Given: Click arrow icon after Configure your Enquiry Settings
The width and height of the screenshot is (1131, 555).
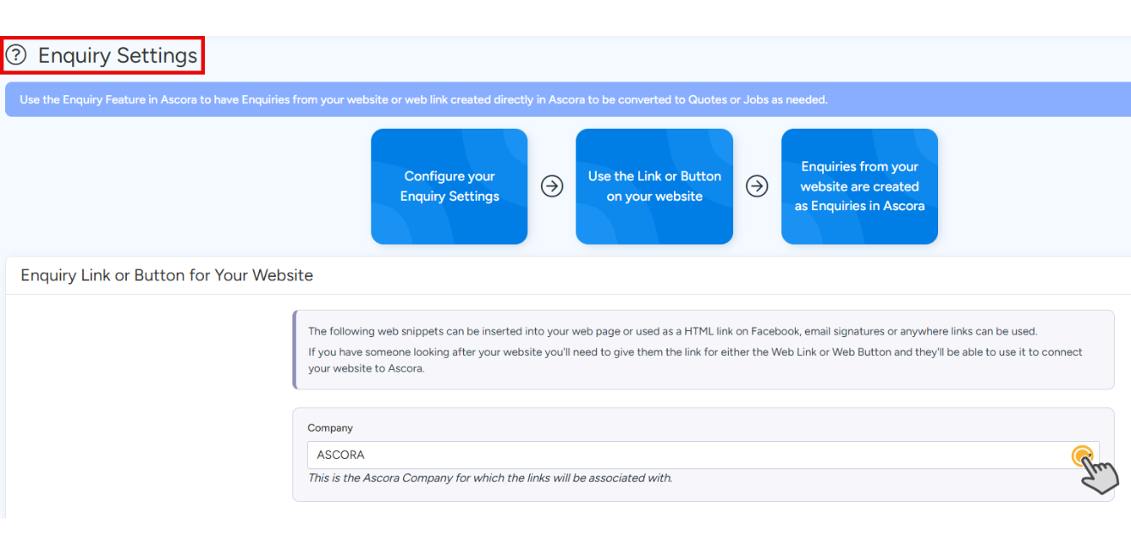Looking at the screenshot, I should 552,186.
